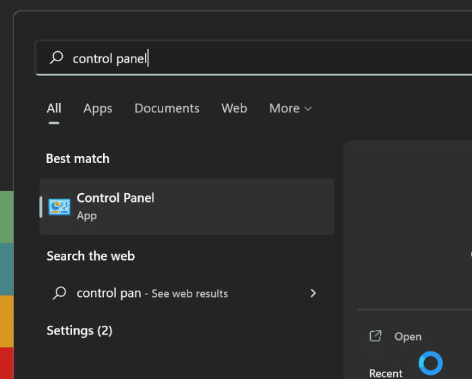
Task: Click the orange color strip on the left edge
Action: coord(6,321)
